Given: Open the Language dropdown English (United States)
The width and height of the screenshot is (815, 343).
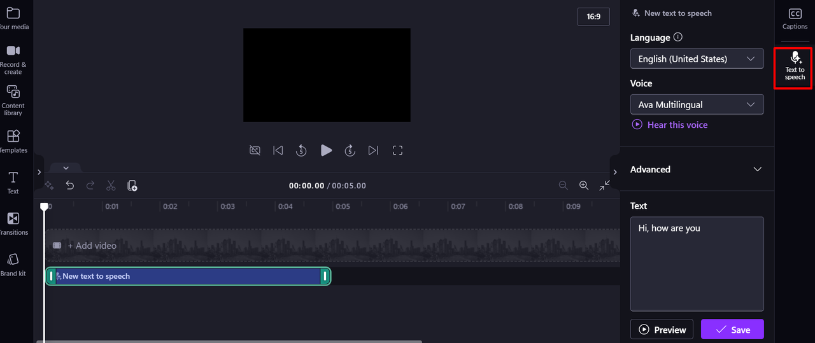Looking at the screenshot, I should (697, 59).
